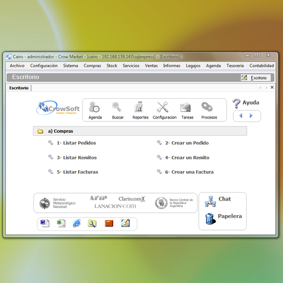This screenshot has height=283, width=283.
Task: Launch the Excel spreadsheet shortcut icon
Action: [x=61, y=224]
